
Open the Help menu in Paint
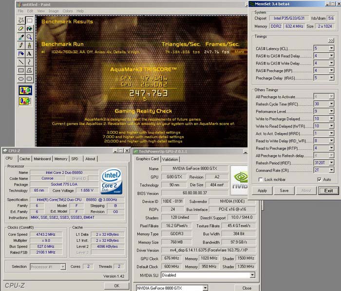pos(80,11)
